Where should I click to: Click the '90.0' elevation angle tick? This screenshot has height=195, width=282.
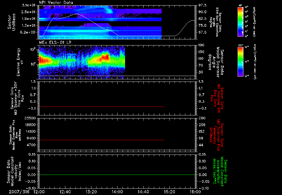tap(202, 12)
